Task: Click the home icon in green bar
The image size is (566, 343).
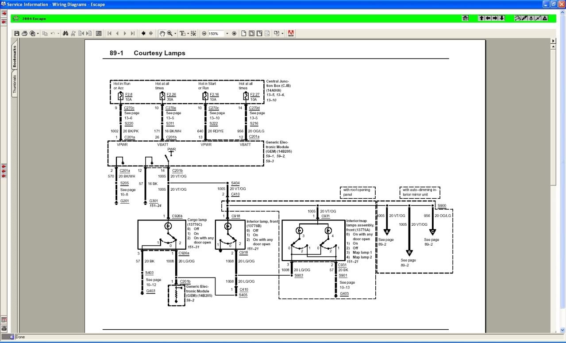Action: click(x=465, y=18)
